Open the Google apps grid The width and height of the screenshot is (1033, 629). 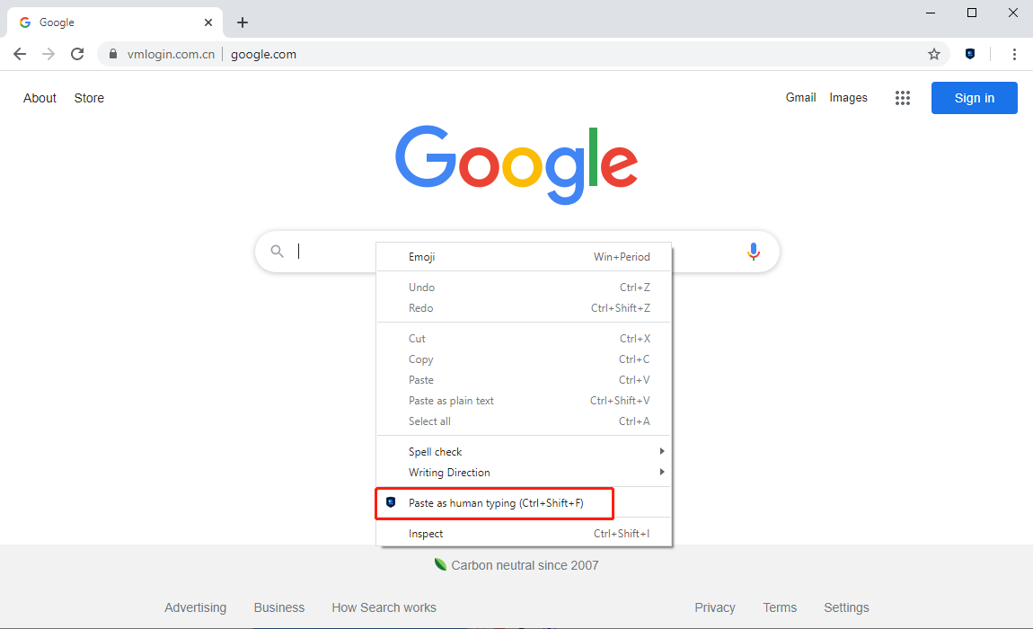point(903,98)
